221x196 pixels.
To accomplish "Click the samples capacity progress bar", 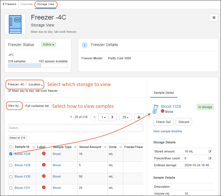I will 38,66.
